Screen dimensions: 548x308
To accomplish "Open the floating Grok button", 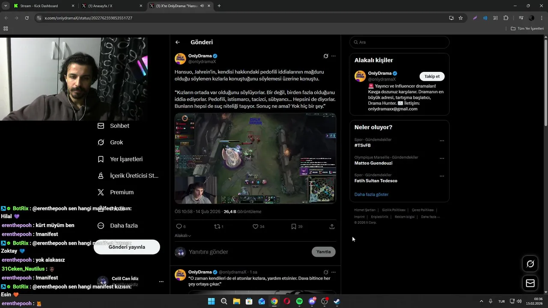I will click(530, 264).
